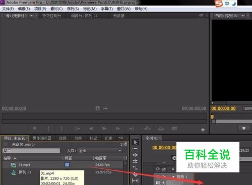Screen dimensions: 252x185
Task: Add marker in Program monitor
Action: [244, 129]
